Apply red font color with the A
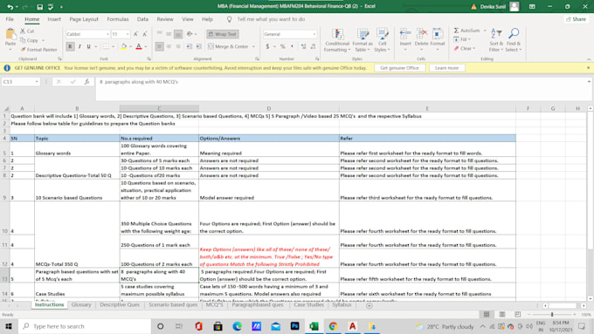 pos(139,46)
